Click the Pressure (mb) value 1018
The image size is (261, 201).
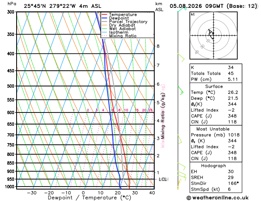(234, 135)
